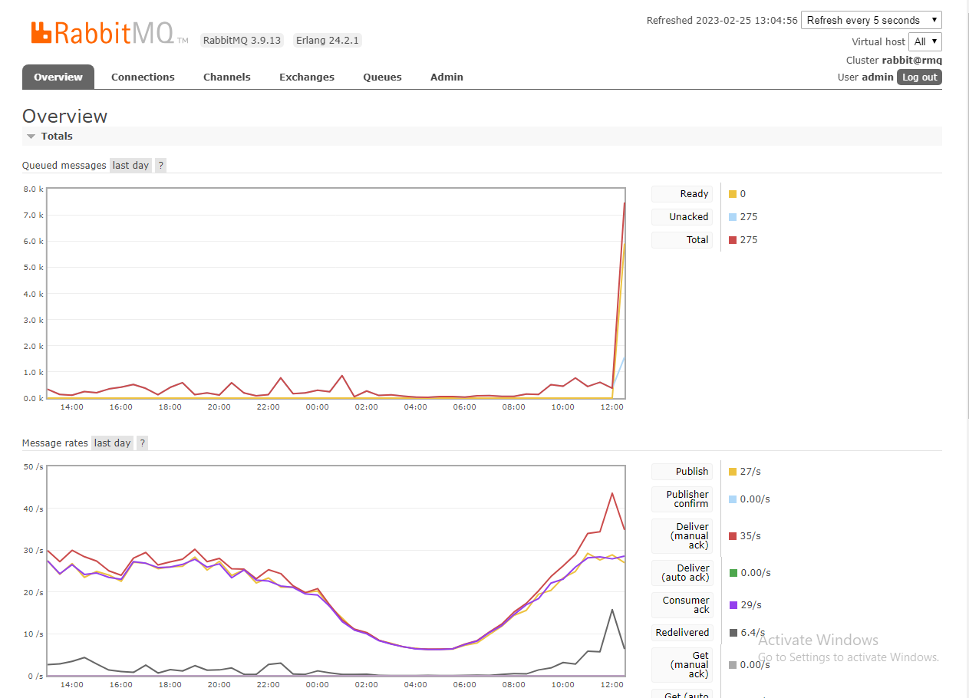This screenshot has width=969, height=698.
Task: Click the dark gray Redelivered swatch
Action: [733, 633]
